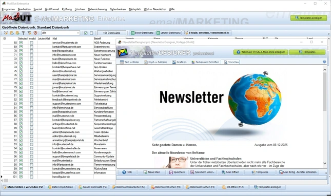Switch to Text u. Bilder tab
The height and width of the screenshot is (196, 331).
tap(130, 62)
